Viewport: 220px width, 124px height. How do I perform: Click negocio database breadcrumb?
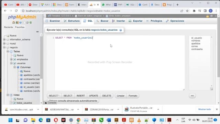tap(89, 16)
